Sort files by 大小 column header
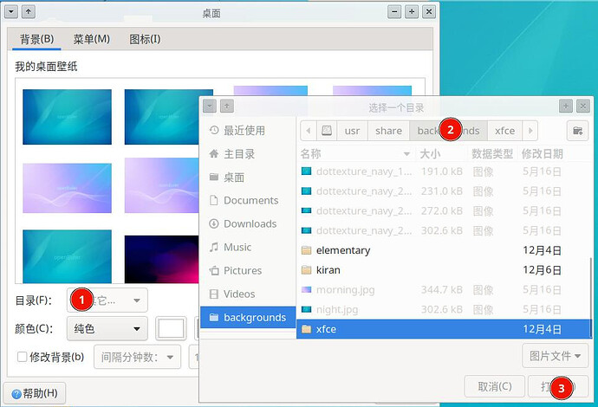Viewport: 598px width, 407px height. [x=430, y=153]
